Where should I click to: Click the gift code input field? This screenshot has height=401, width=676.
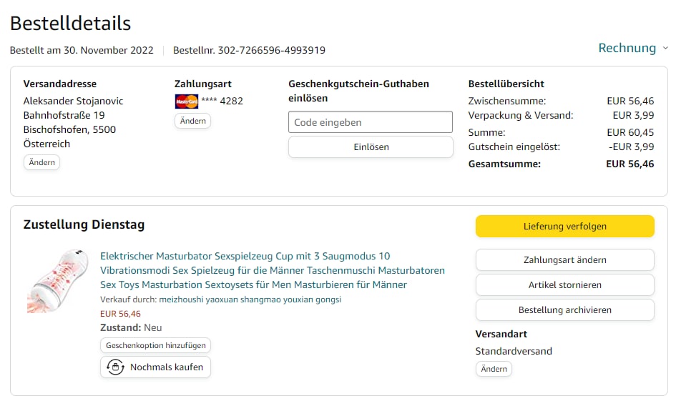tap(371, 122)
